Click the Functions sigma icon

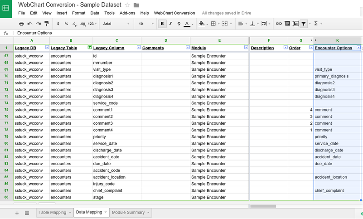pyautogui.click(x=315, y=24)
